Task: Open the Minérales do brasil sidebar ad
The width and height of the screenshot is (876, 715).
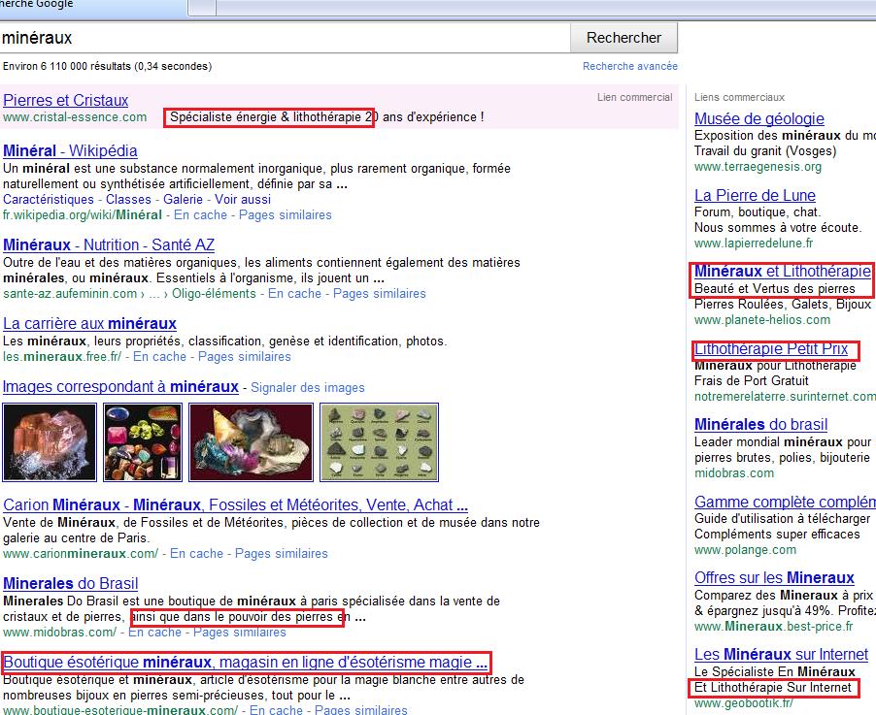Action: (760, 425)
